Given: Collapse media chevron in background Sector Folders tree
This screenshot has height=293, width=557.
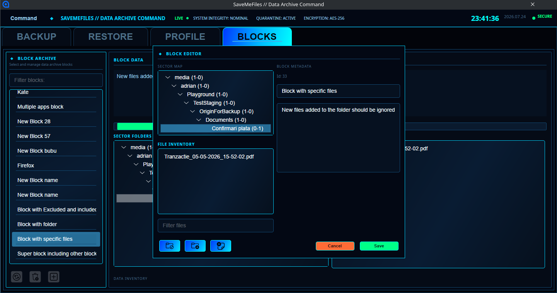Looking at the screenshot, I should coord(124,147).
